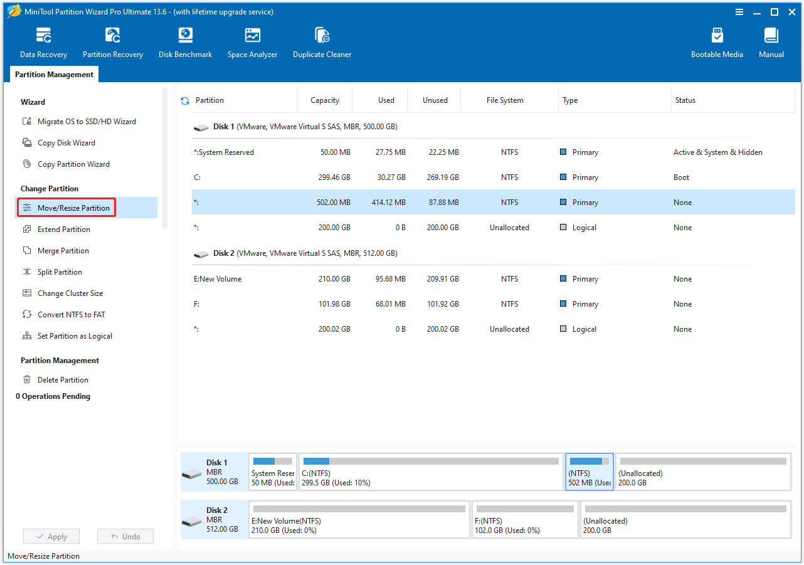Create Bootable Media
The width and height of the screenshot is (804, 565).
pyautogui.click(x=717, y=43)
